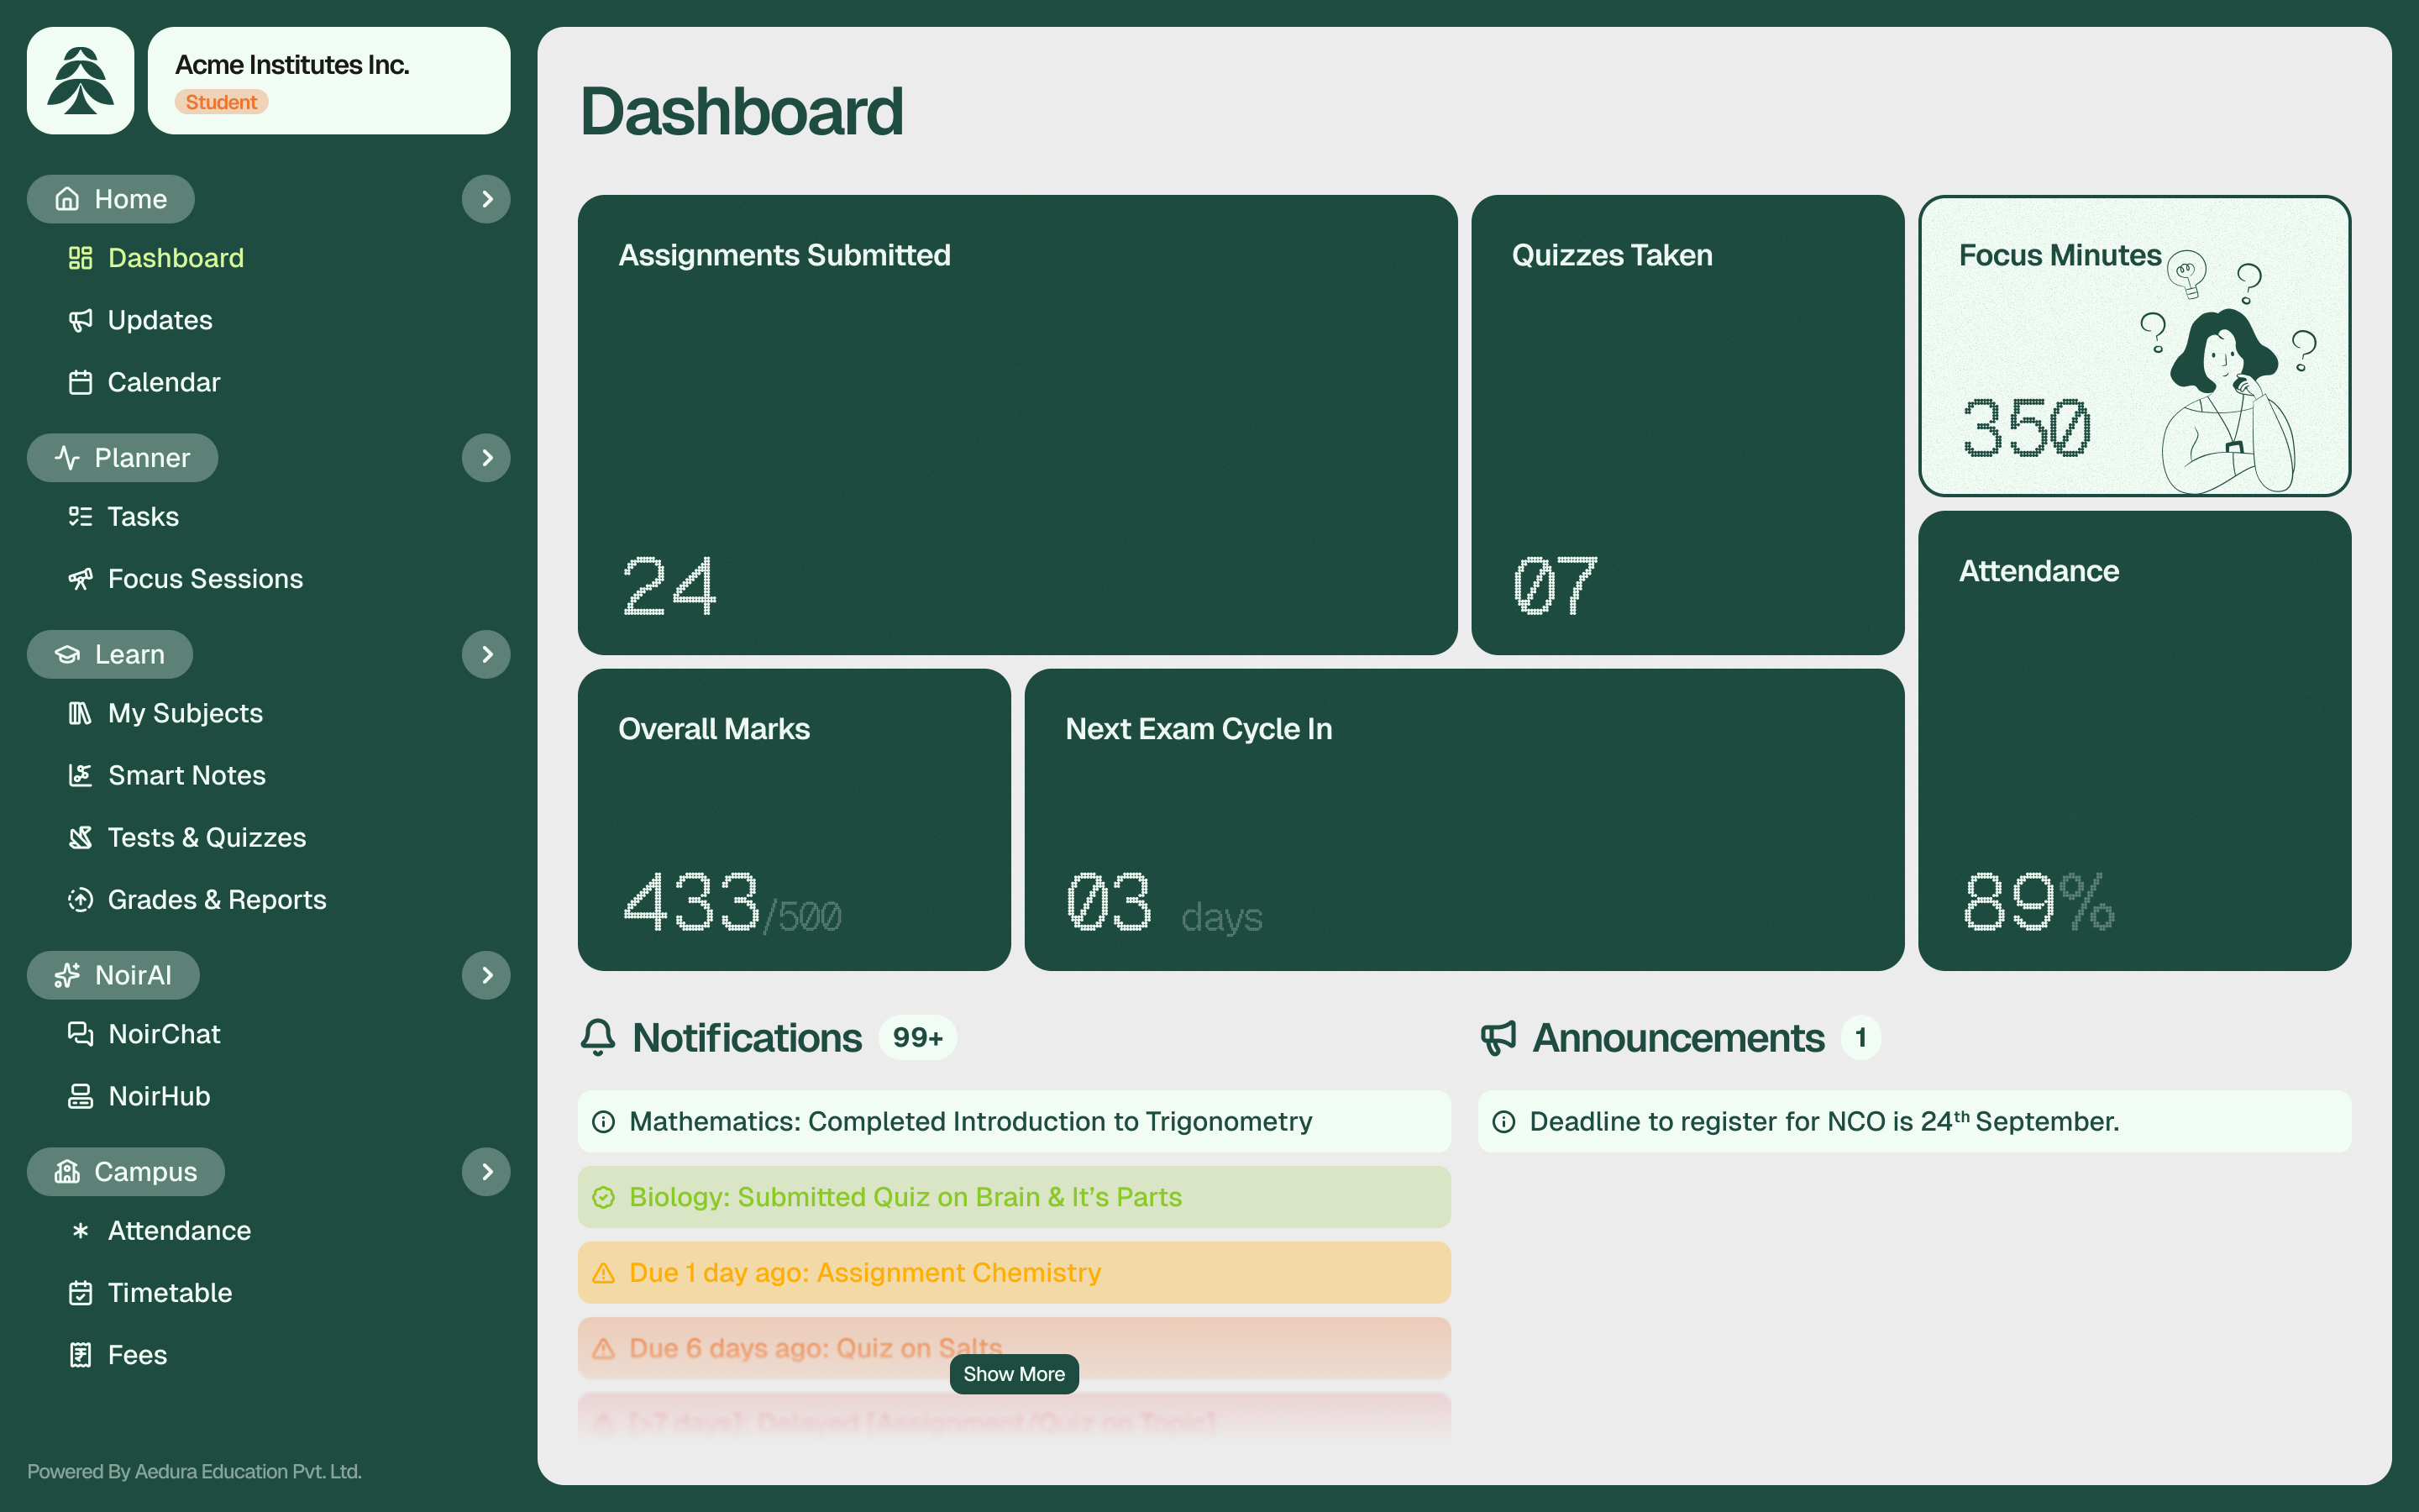
Task: Collapse the Planner section chevron
Action: tap(485, 457)
